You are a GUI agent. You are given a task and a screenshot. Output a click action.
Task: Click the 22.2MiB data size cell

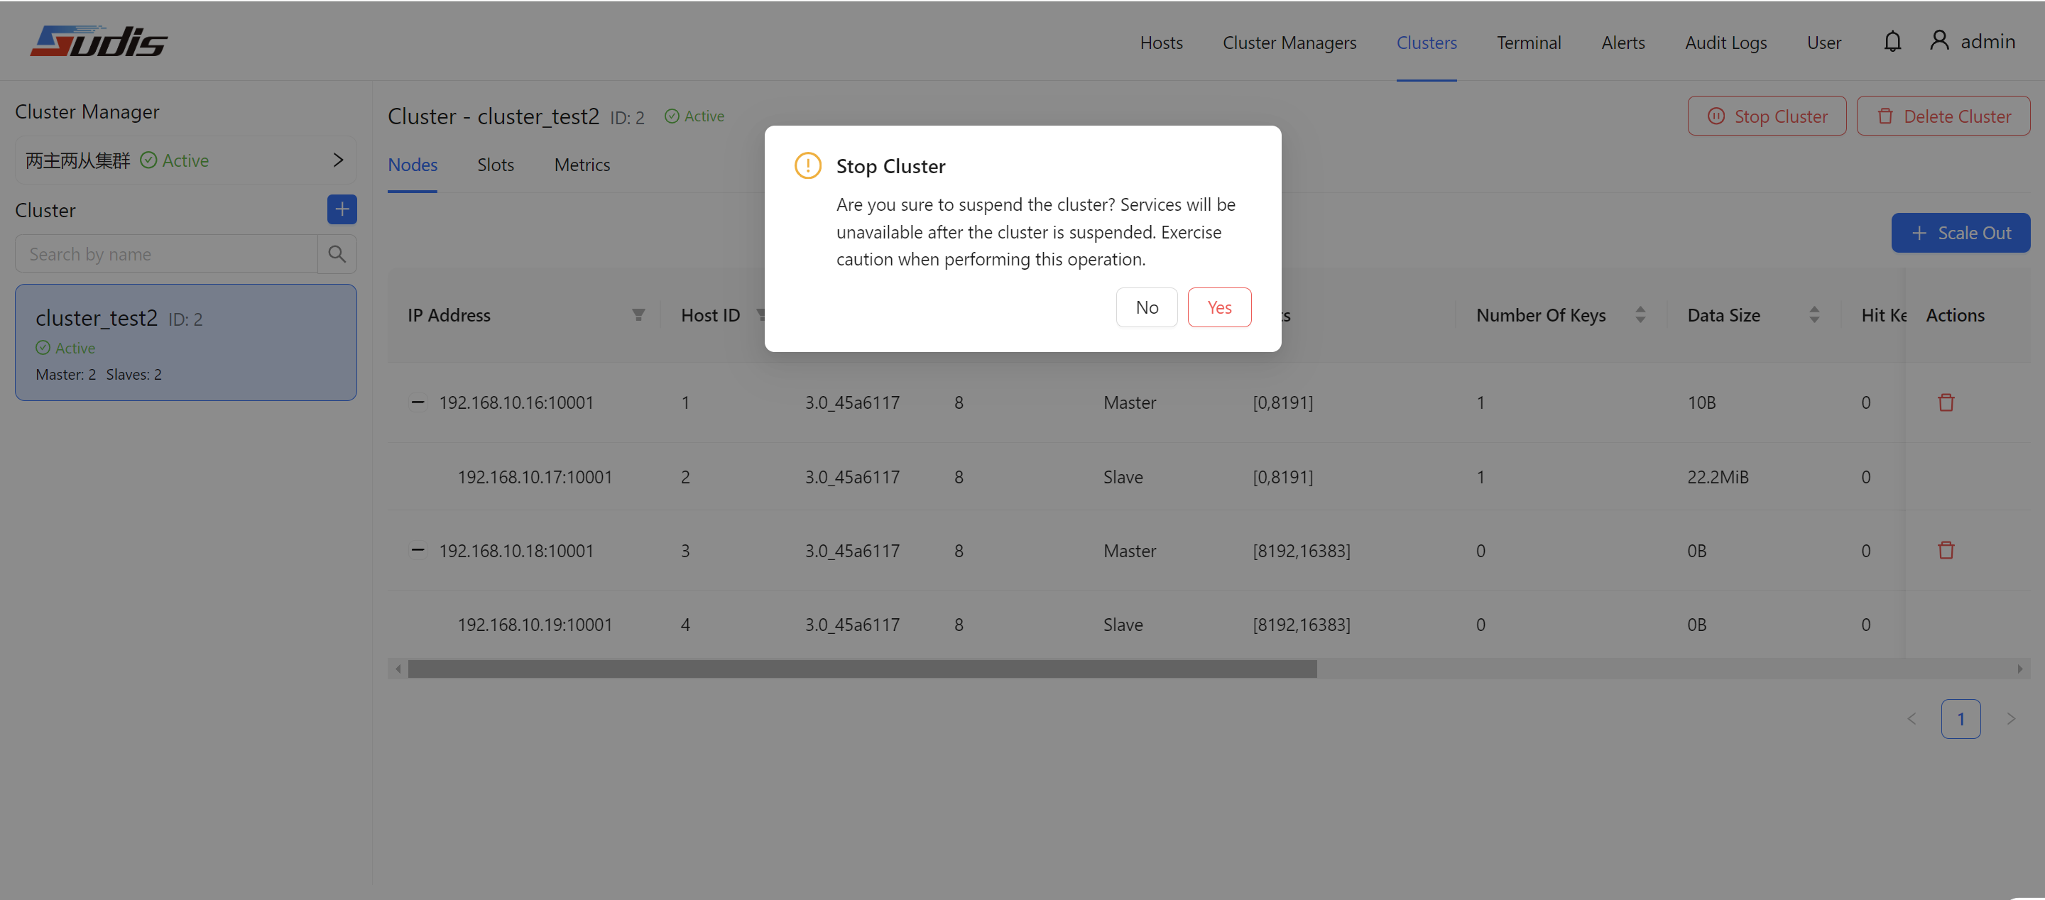(x=1718, y=477)
